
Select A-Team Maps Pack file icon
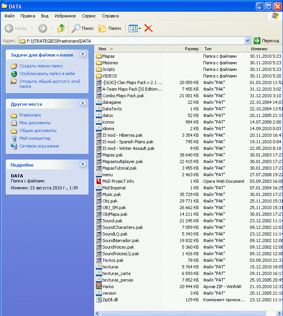click(98, 89)
